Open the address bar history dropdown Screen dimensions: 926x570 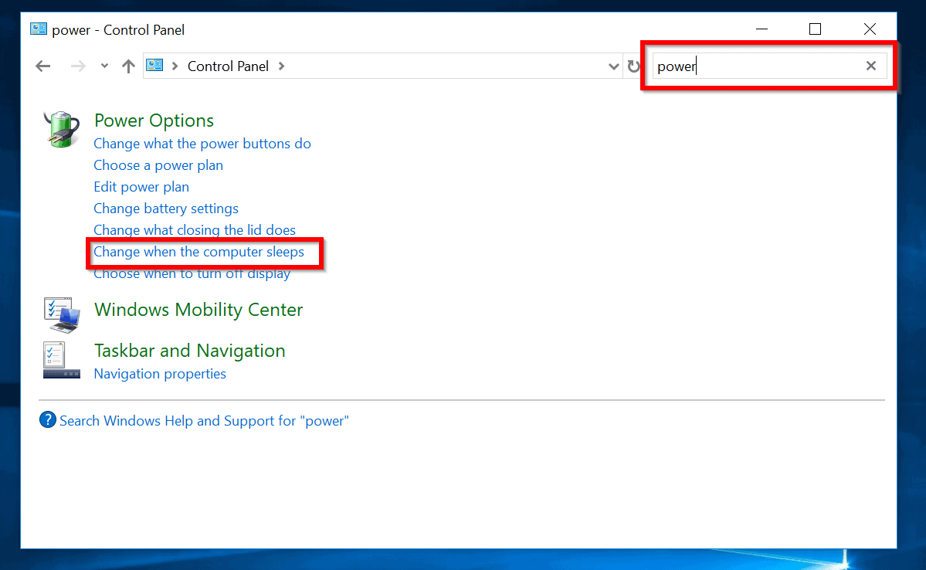613,66
